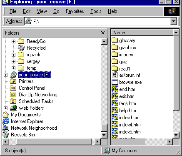182x156 pixels.
Task: Click the Folders pane horizontal scrollbar thumb
Action: click(54, 142)
